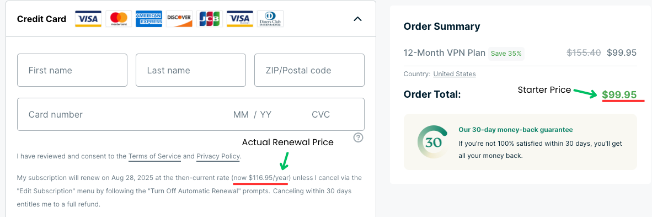Click the Card number field
The height and width of the screenshot is (217, 652).
click(x=121, y=114)
